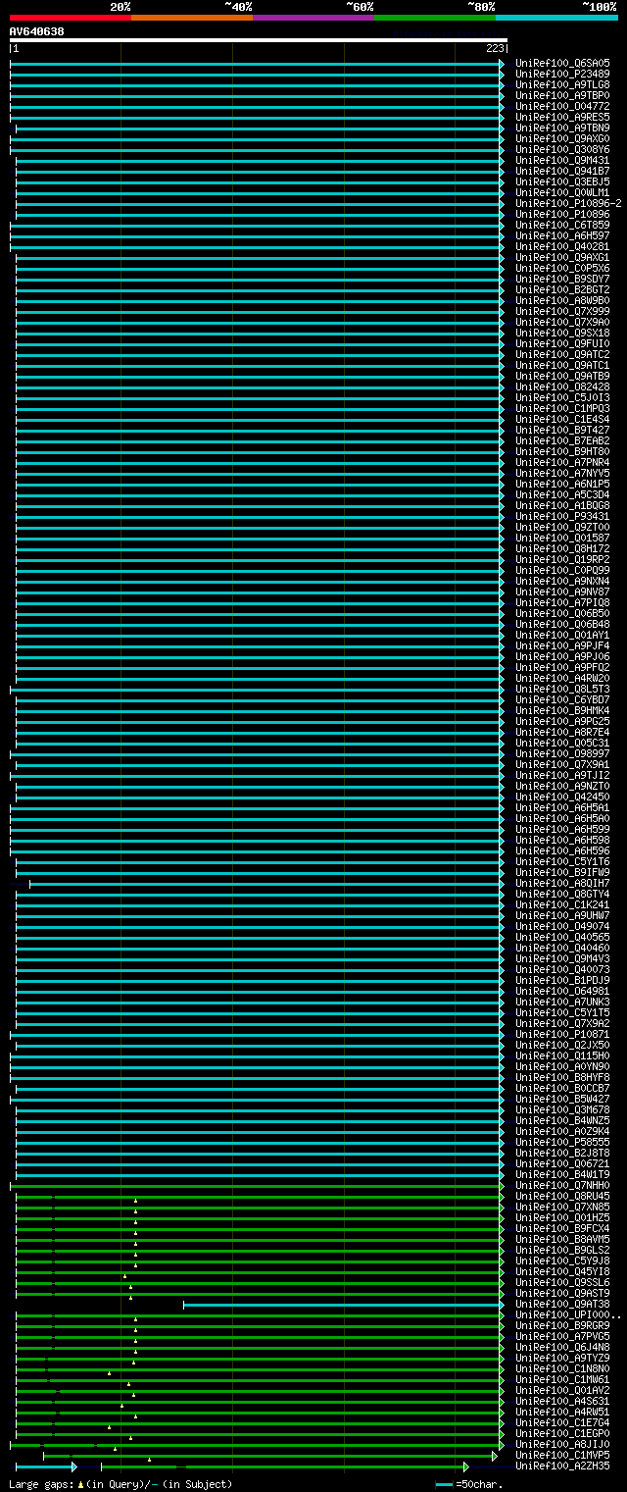This screenshot has height=1492, width=627.
Task: Open hit UniRef100_P23489
Action: pos(562,74)
